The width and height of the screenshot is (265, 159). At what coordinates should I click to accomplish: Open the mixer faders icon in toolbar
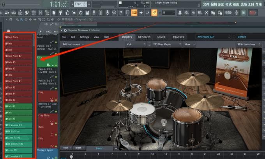click(41, 13)
